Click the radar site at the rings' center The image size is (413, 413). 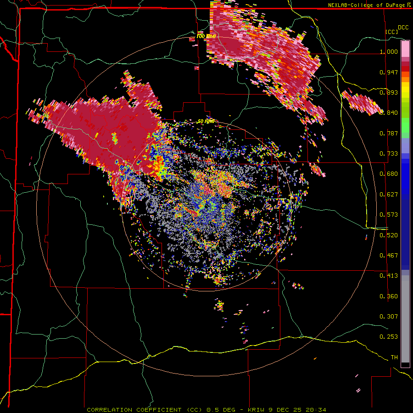[x=206, y=207]
